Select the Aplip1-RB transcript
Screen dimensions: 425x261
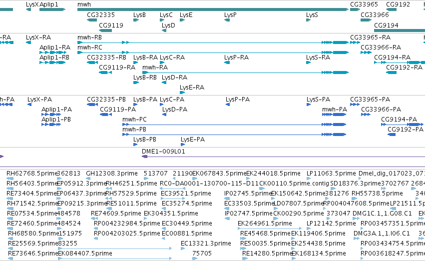tap(52, 62)
